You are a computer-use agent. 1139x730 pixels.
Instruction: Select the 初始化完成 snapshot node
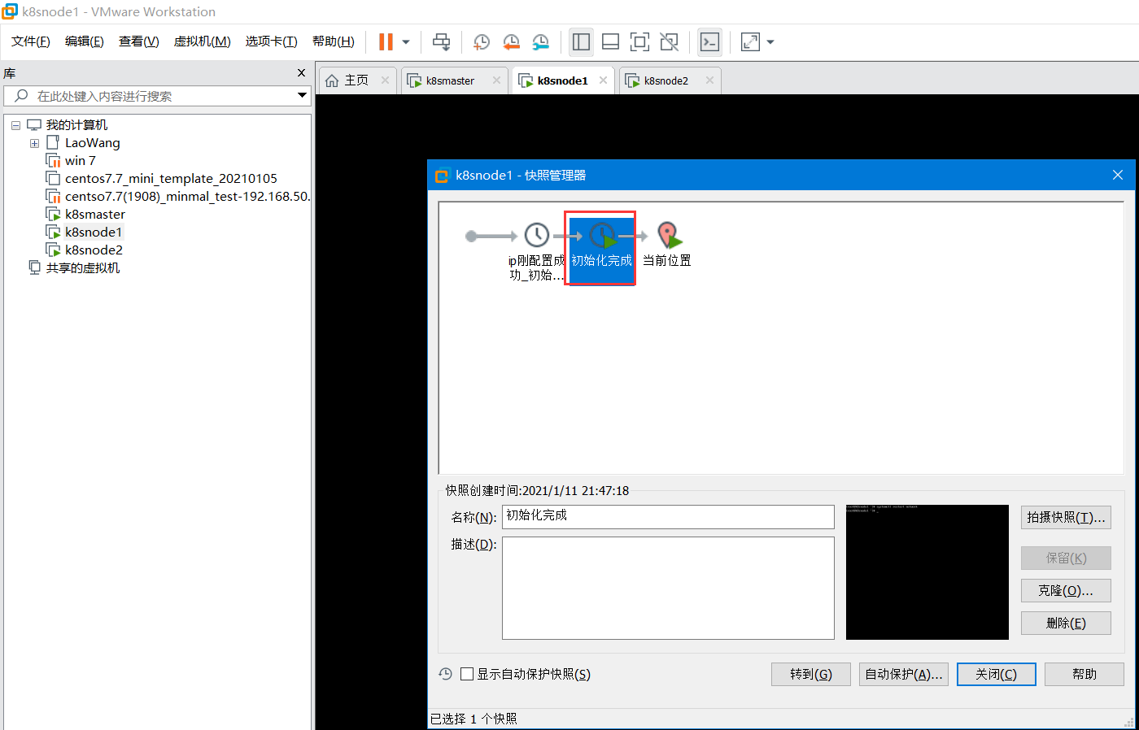[601, 250]
